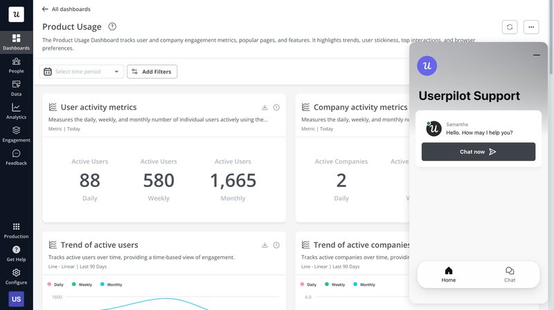Click the All dashboards link
The image size is (554, 310).
71,9
